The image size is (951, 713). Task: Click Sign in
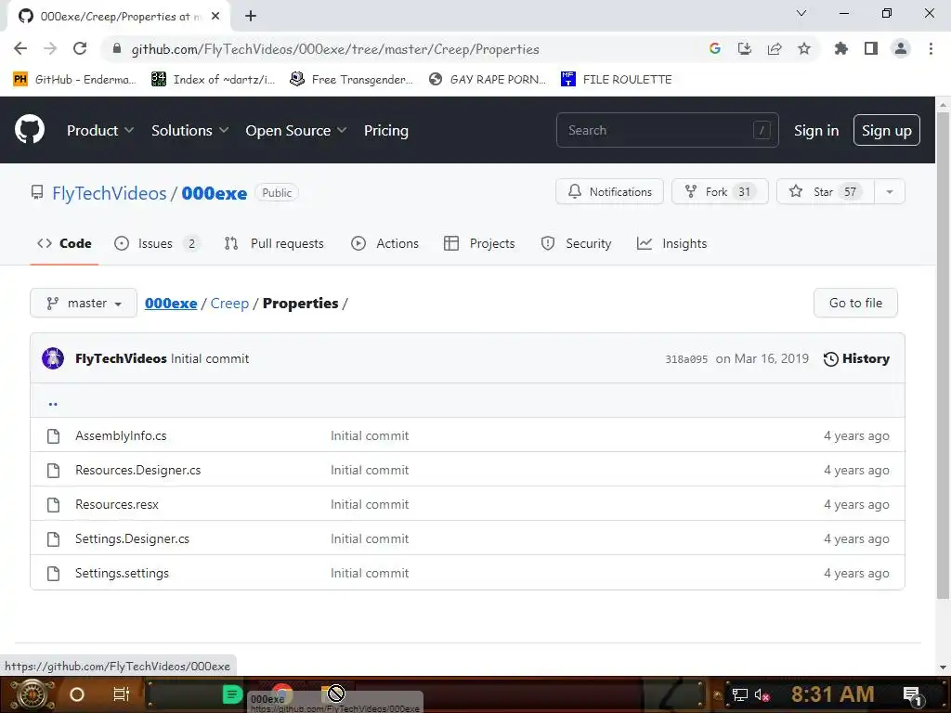pos(816,130)
